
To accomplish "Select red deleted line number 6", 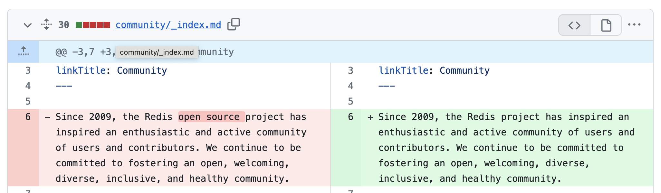I will [28, 117].
